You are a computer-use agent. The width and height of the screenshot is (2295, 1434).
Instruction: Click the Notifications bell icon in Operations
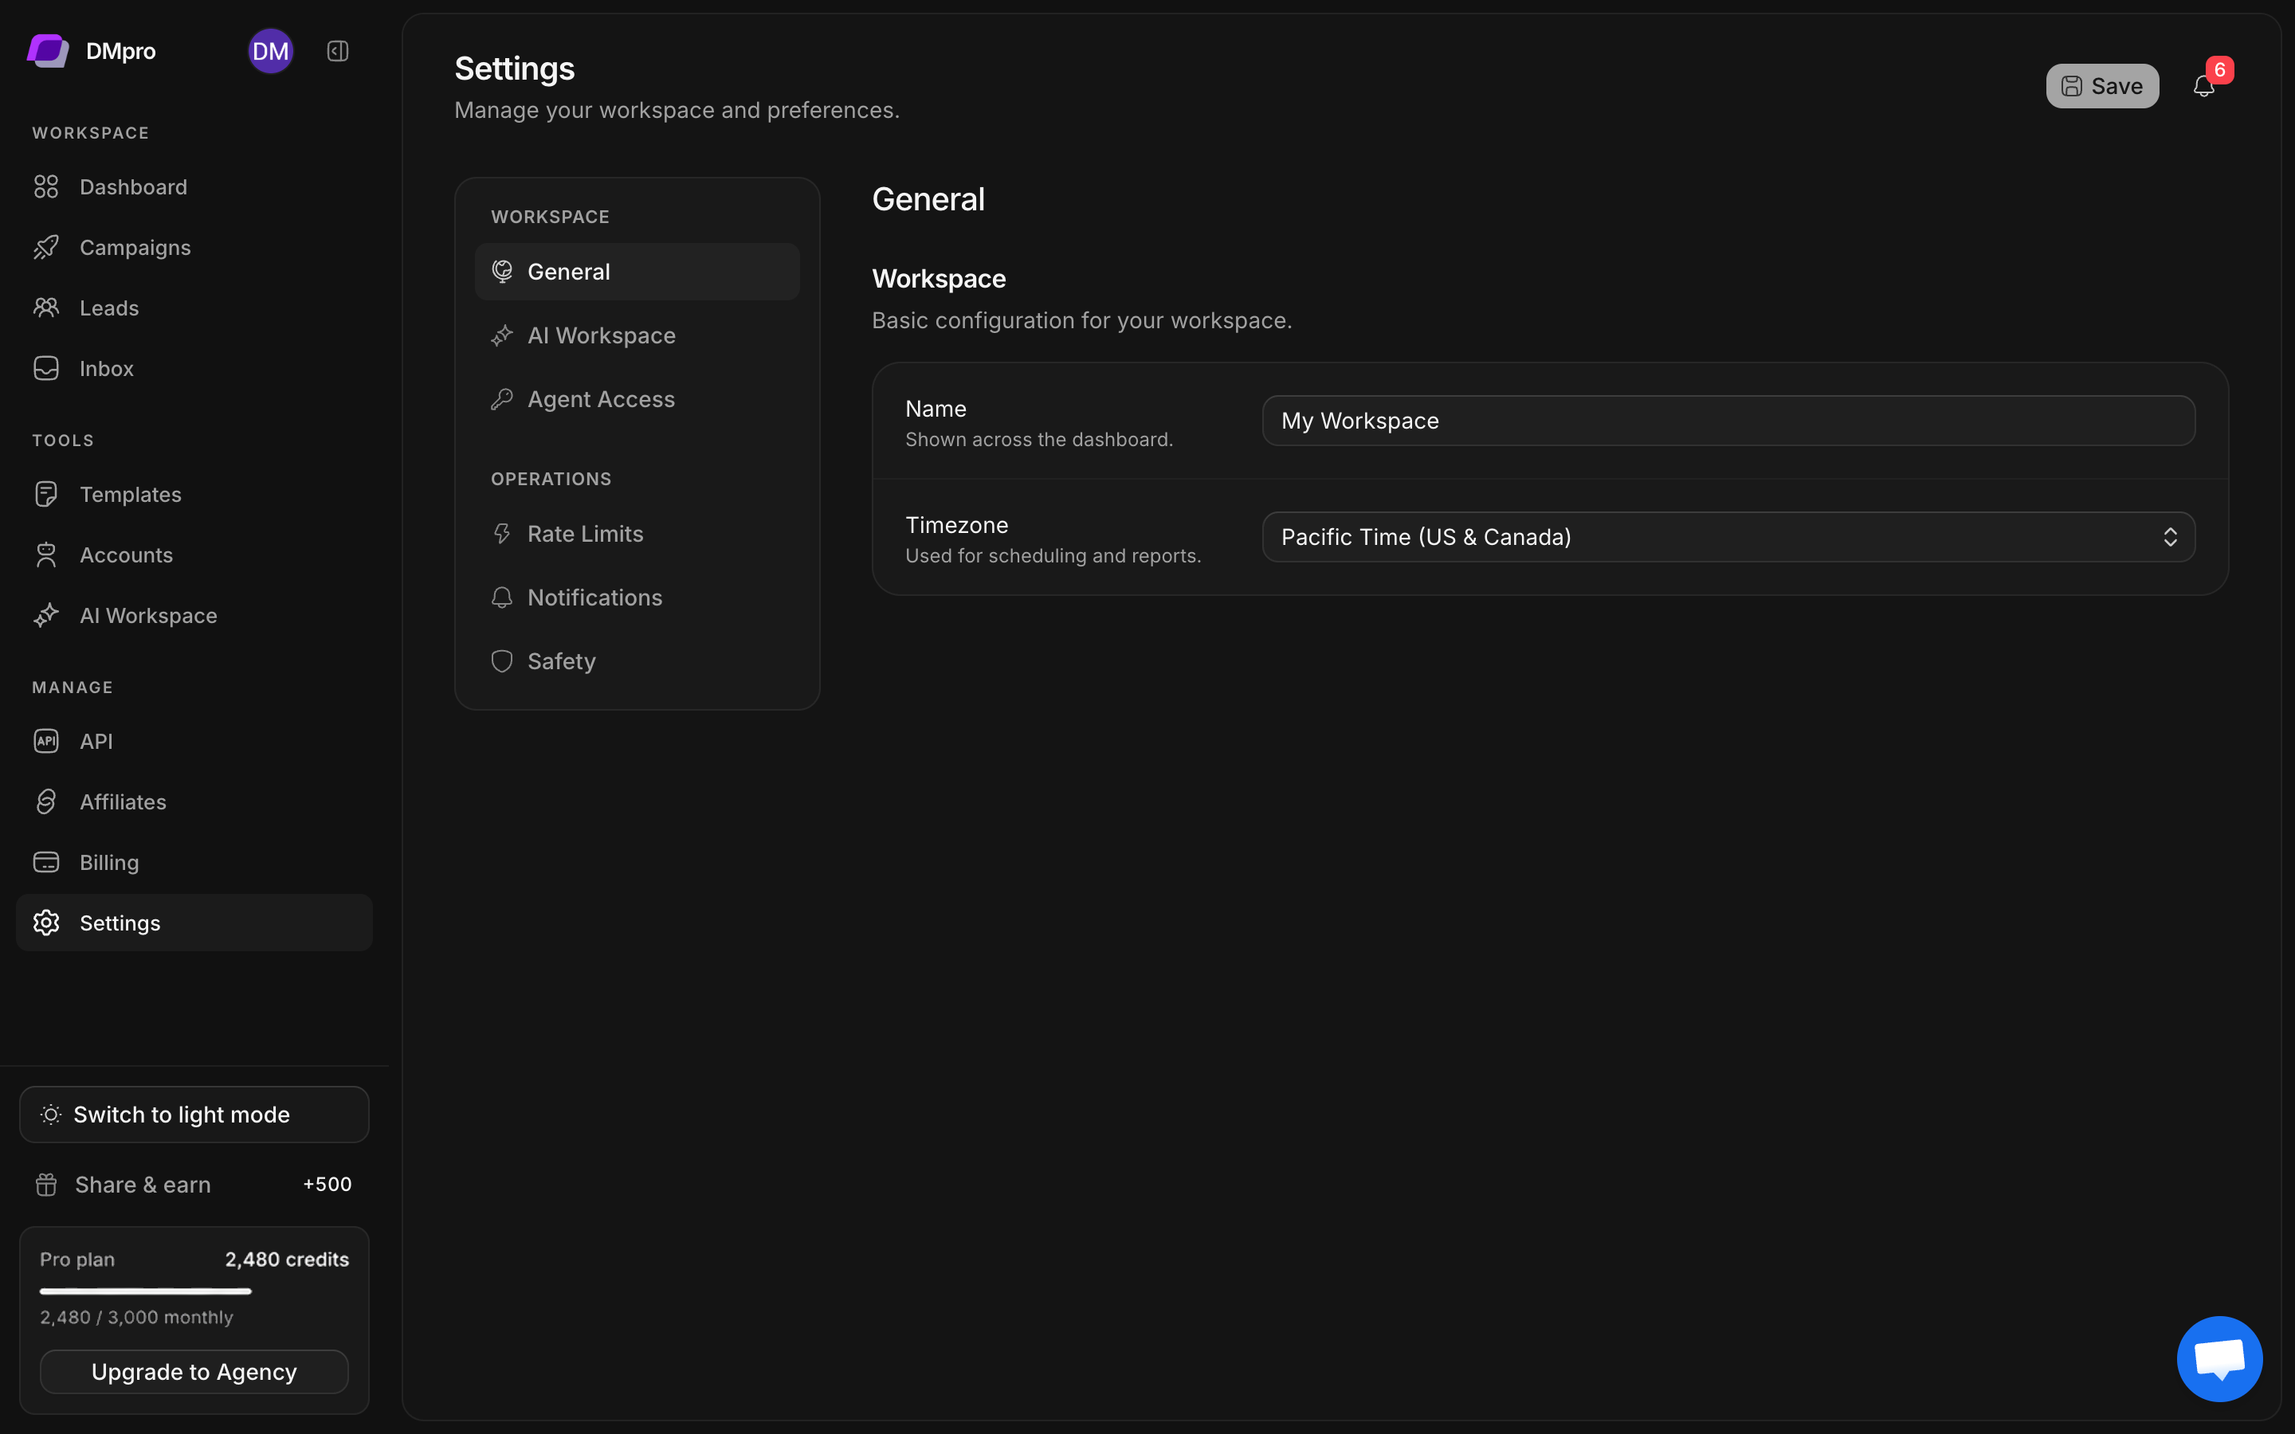(x=503, y=597)
